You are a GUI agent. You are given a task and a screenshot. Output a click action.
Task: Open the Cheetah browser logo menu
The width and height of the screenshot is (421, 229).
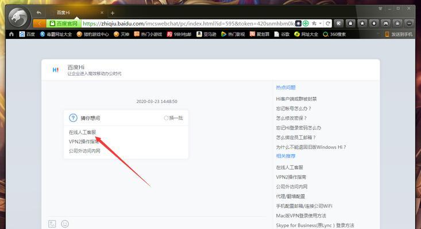(x=18, y=17)
